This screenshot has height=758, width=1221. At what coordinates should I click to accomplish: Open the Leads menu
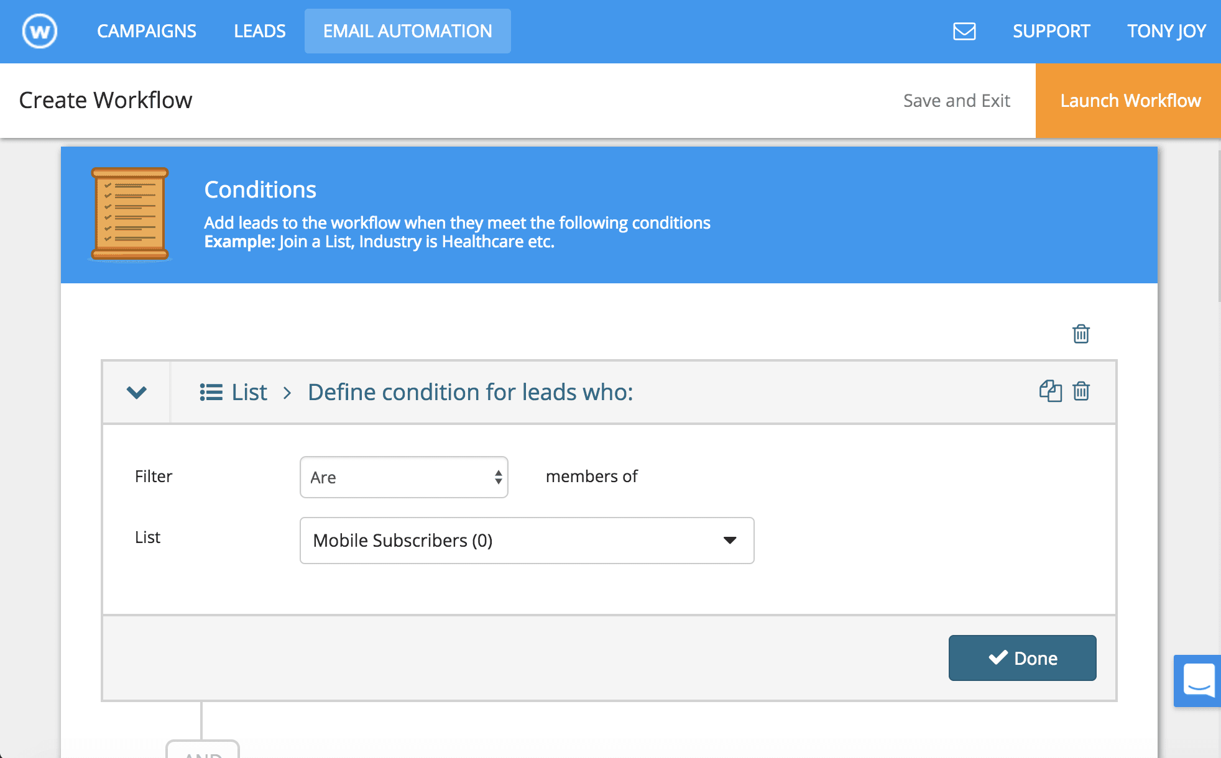point(260,31)
